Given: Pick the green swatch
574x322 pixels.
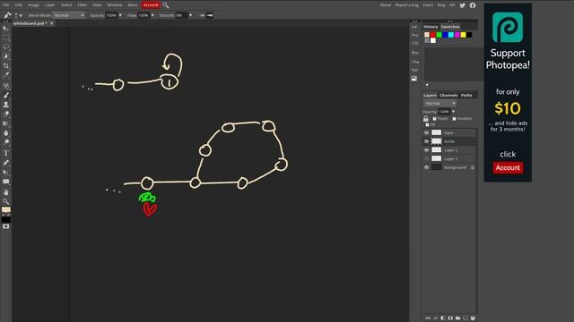Looking at the screenshot, I should tap(439, 35).
